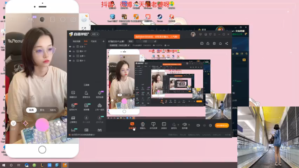Mute the microphone icon in bottom toolbar

pyautogui.click(x=174, y=125)
